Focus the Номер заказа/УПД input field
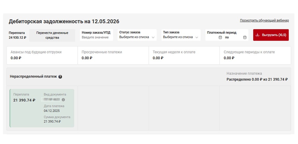Viewport: 298px width, 144px height. tap(96, 35)
